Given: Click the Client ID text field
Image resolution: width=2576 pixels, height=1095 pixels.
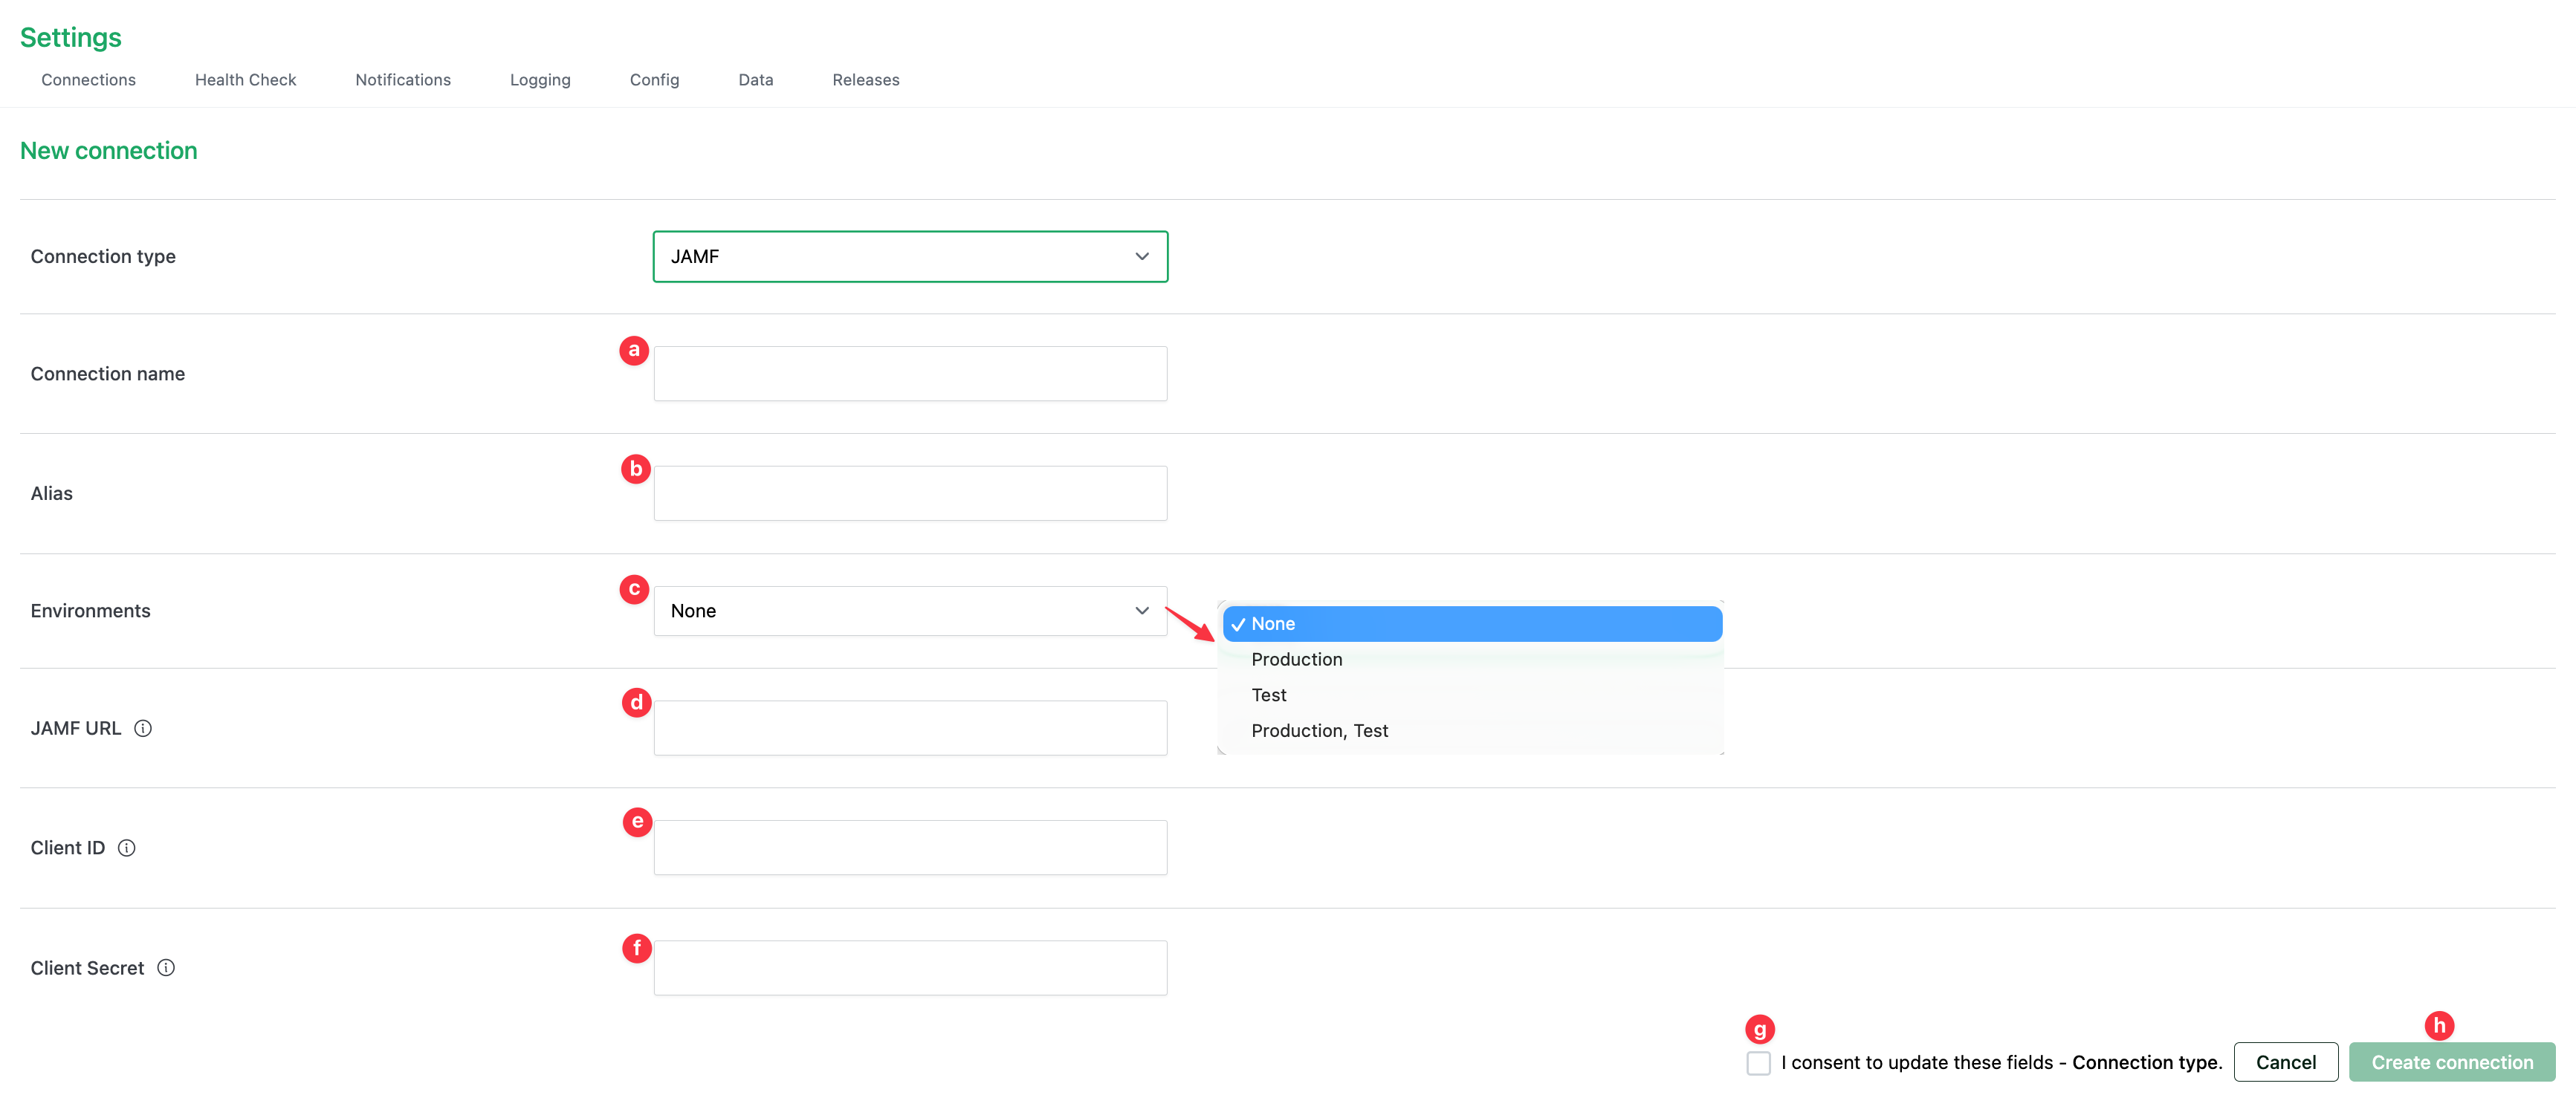Looking at the screenshot, I should [910, 848].
